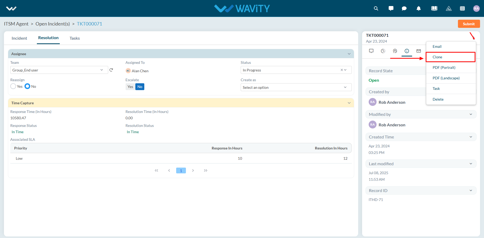Image resolution: width=484 pixels, height=238 pixels.
Task: Open the RA user profile avatar
Action: (476, 8)
